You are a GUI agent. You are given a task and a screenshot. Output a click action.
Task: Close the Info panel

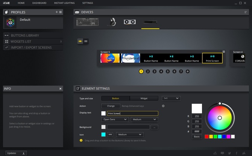(61, 88)
